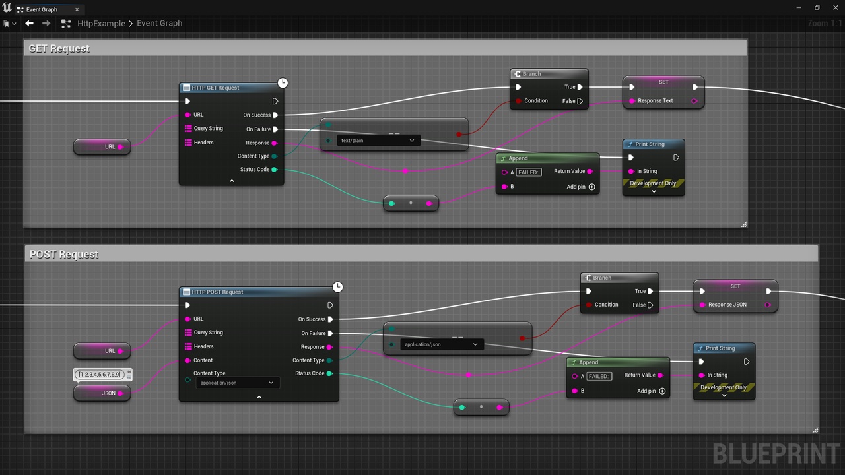Click the clock icon on HTTP GET Request

coord(283,82)
